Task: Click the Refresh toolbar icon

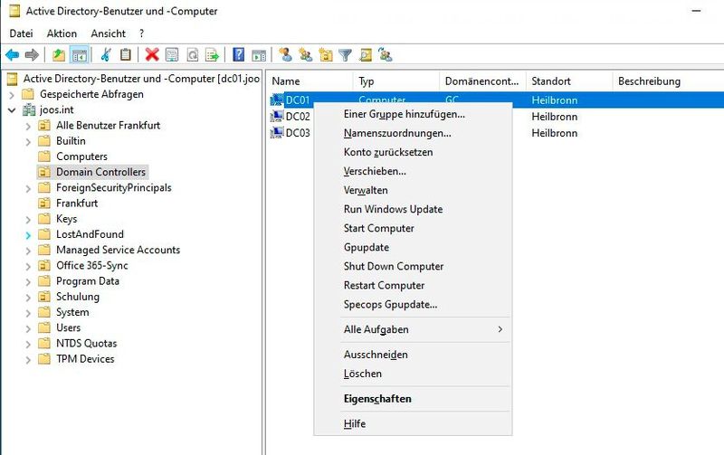Action: tap(192, 55)
